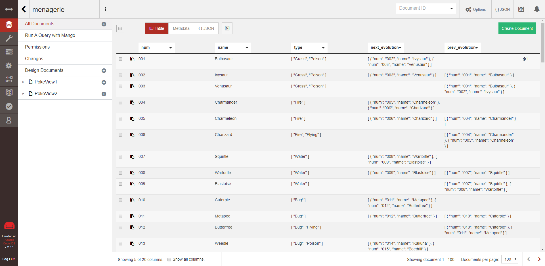
Task: Open the kebab menu next to menagerie
Action: [x=106, y=9]
